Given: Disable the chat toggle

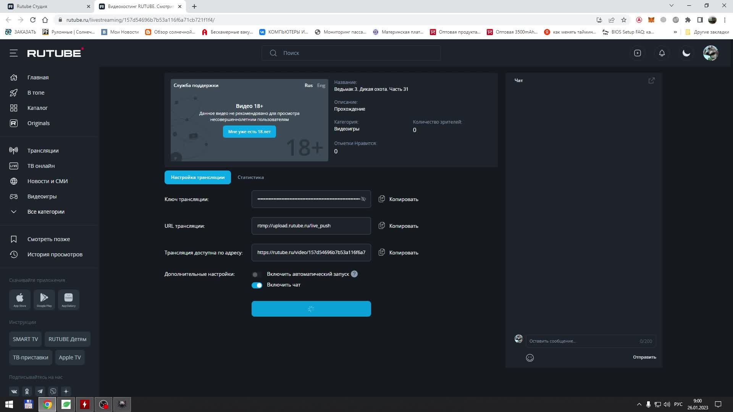Looking at the screenshot, I should [257, 285].
